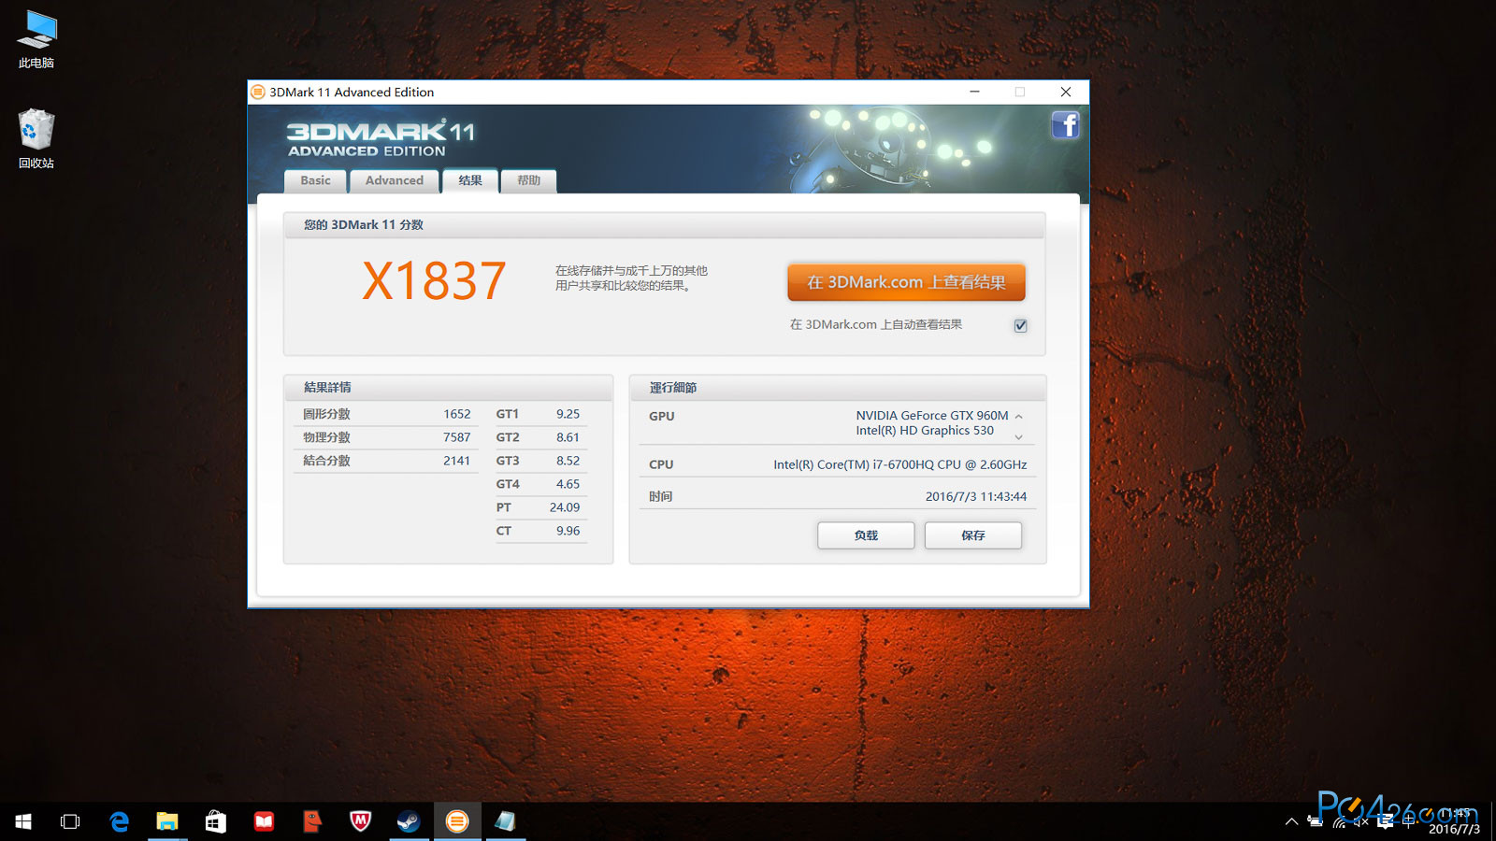Click the GT1 value 9.25
The image size is (1496, 841).
coord(568,414)
